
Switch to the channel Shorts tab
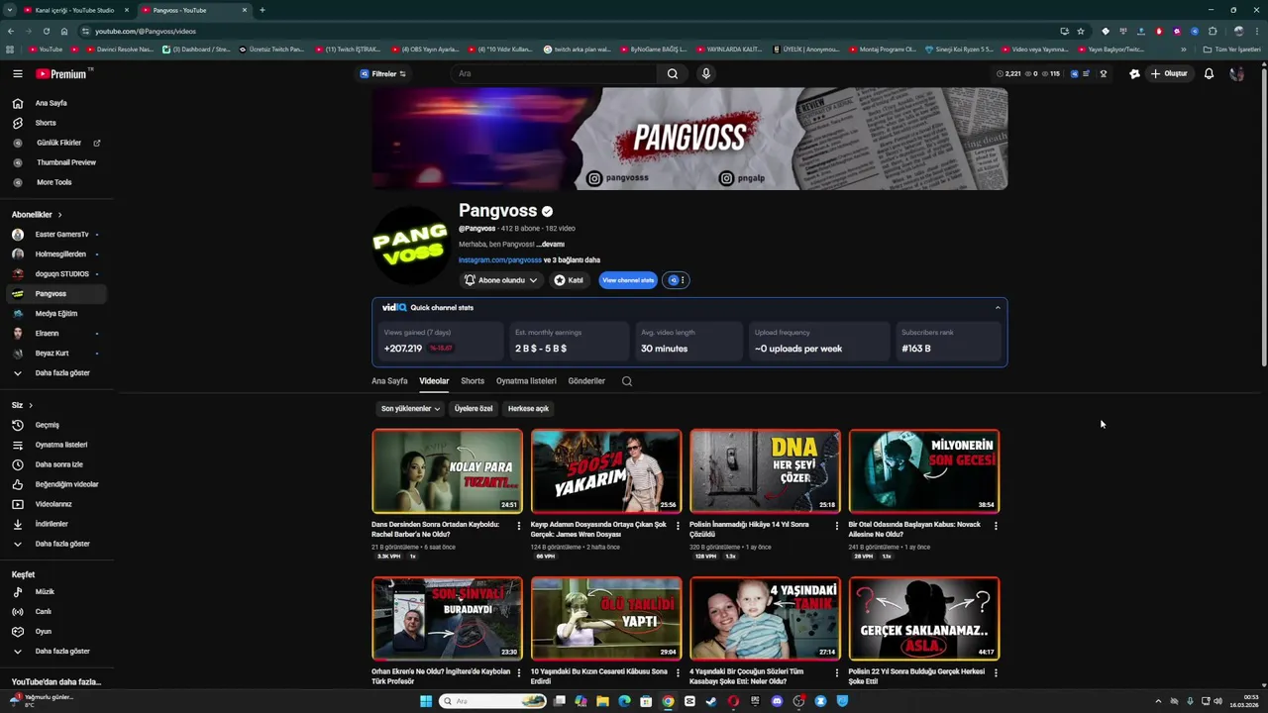point(473,381)
